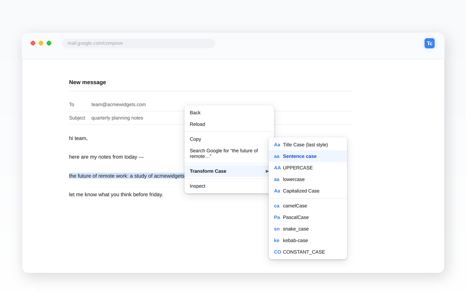Screen dimensions: 466x291
Task: Click the AA icon beside UPPERCASE
Action: point(277,168)
